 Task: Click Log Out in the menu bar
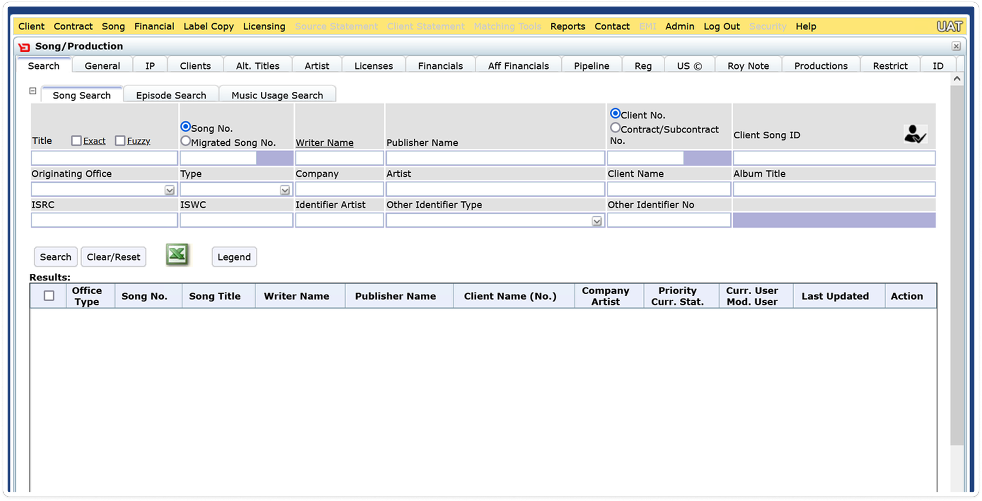coord(722,26)
